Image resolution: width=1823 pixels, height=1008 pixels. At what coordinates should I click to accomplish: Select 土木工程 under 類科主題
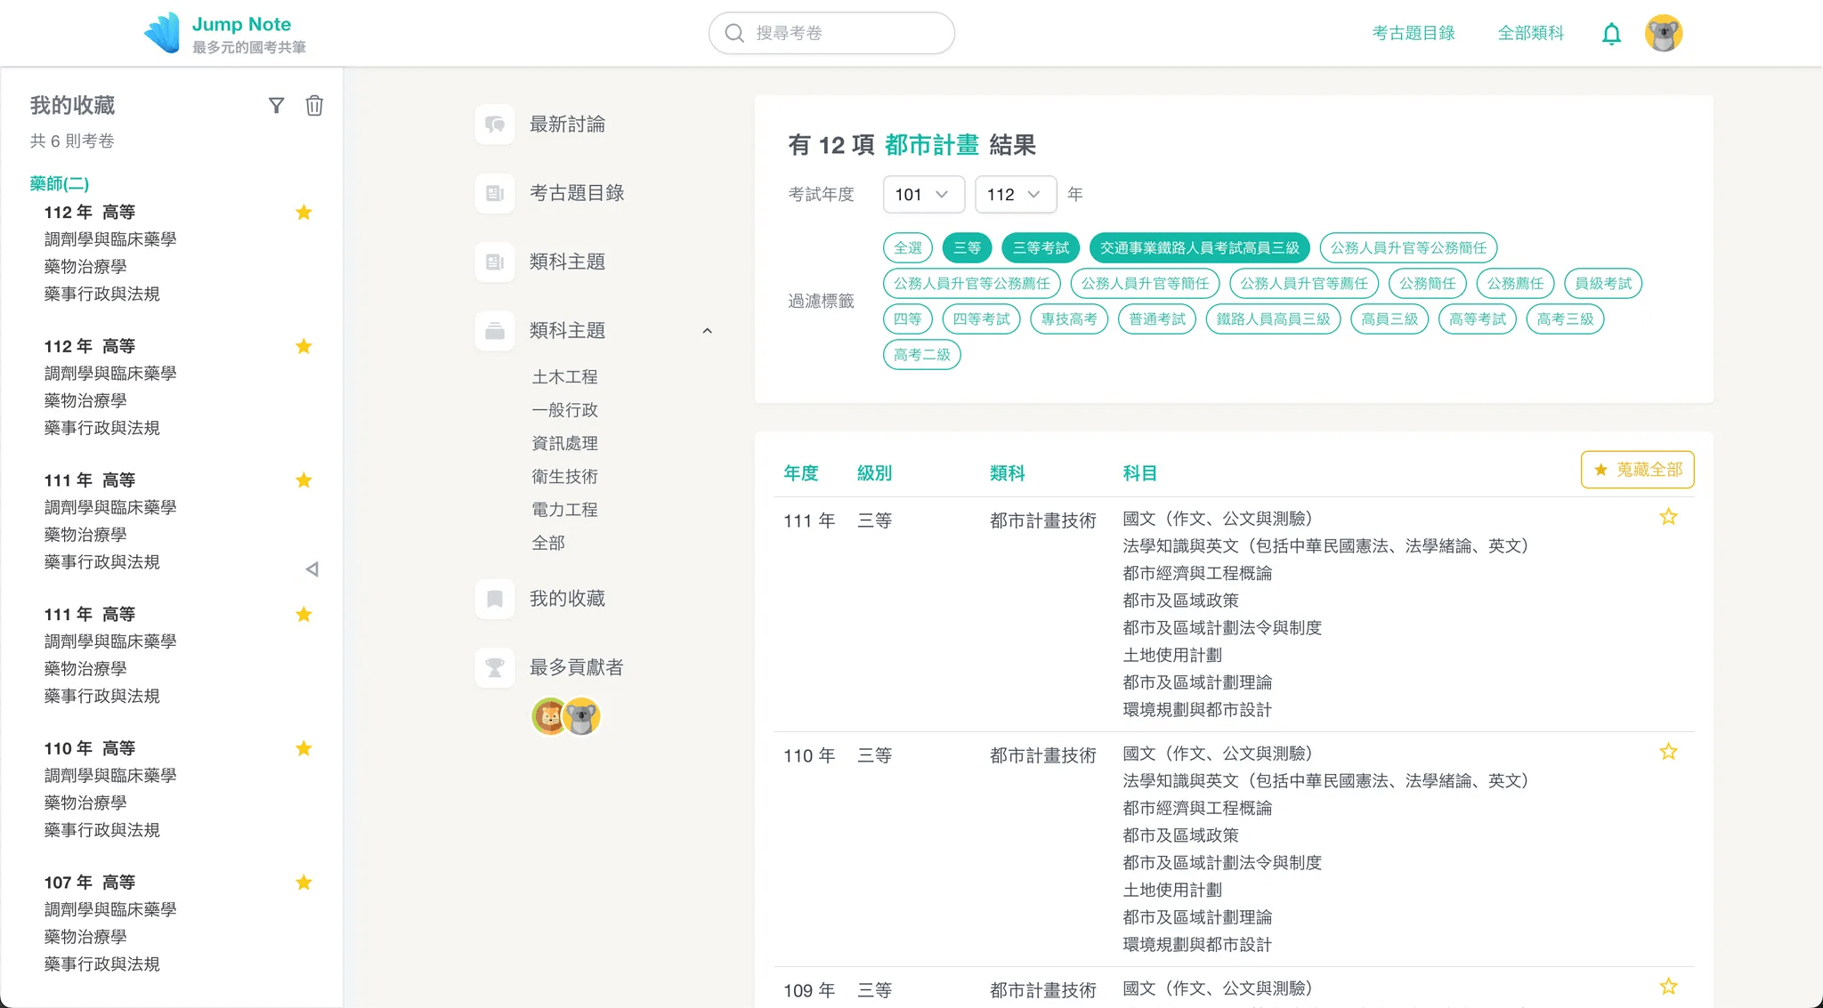[564, 377]
